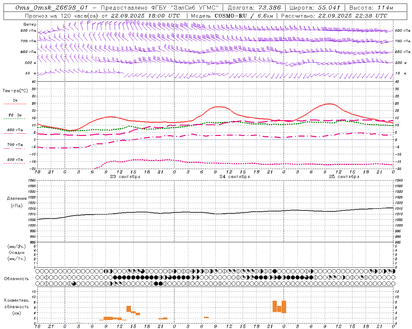This screenshot has height=329, width=412.
Task: Click the small orange bar at 7h on 24 сентября
Action: tap(206, 317)
